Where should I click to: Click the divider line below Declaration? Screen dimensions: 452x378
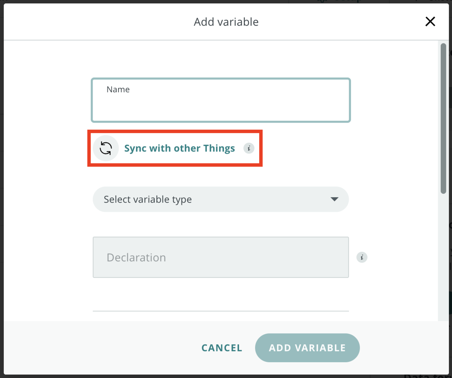tap(221, 311)
